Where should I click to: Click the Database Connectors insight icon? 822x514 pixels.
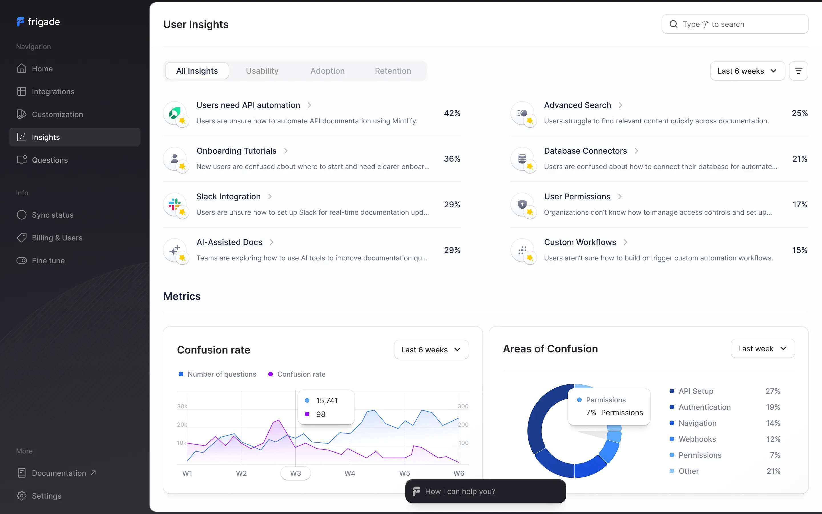522,159
